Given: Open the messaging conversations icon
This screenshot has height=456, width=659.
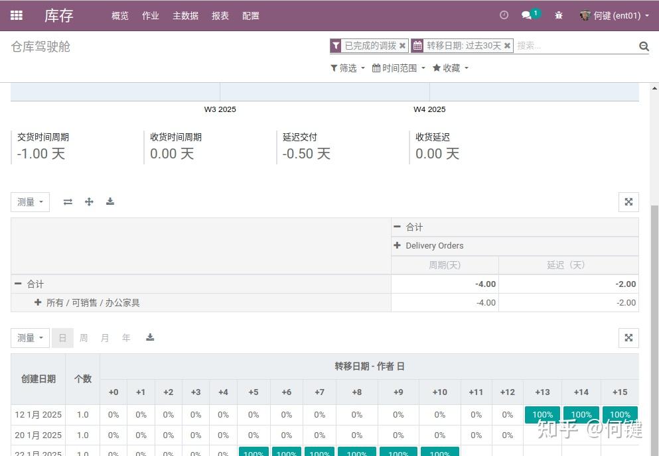Looking at the screenshot, I should [x=526, y=14].
